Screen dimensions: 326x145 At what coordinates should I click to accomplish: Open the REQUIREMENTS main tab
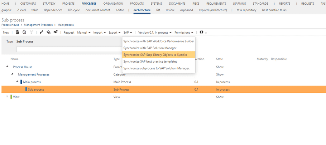(x=216, y=4)
